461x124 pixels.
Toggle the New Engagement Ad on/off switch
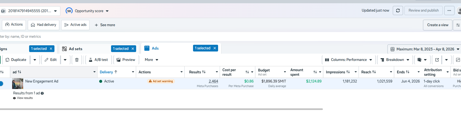coord(1,84)
